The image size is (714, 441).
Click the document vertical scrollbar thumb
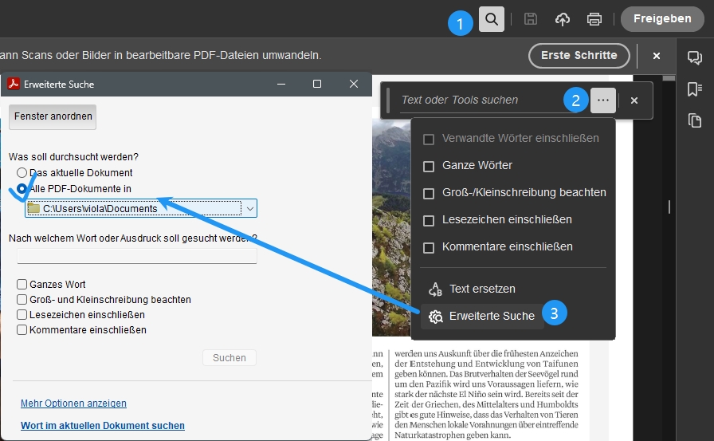pos(669,78)
